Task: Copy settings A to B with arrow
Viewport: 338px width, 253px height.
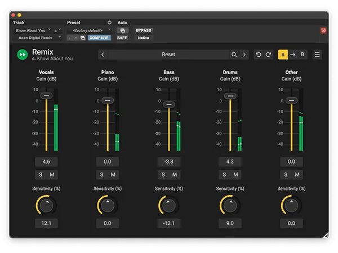Action: coord(293,55)
